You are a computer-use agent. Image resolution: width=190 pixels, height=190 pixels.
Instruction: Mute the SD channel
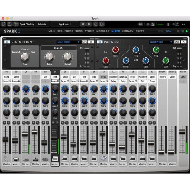pyautogui.click(x=14, y=123)
